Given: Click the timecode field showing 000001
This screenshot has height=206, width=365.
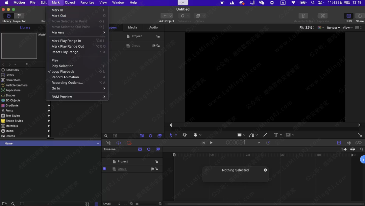Looking at the screenshot, I should [236, 143].
